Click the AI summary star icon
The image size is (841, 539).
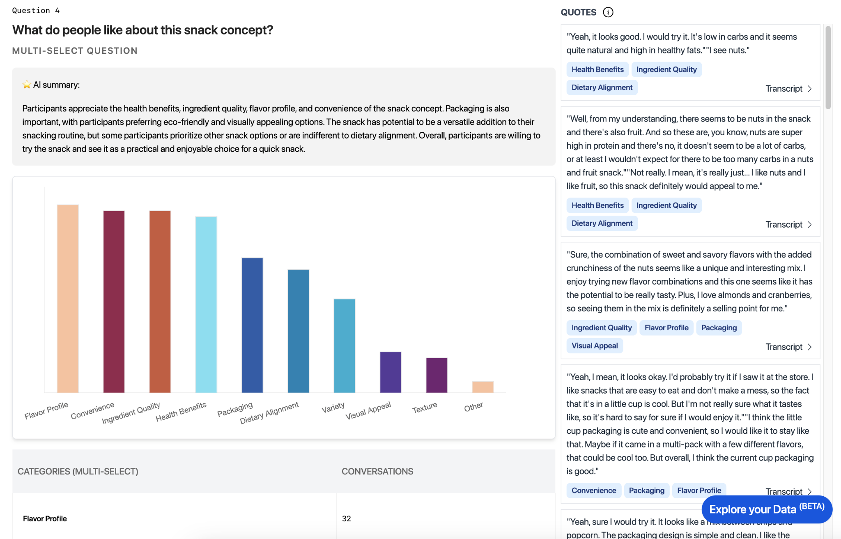(27, 85)
